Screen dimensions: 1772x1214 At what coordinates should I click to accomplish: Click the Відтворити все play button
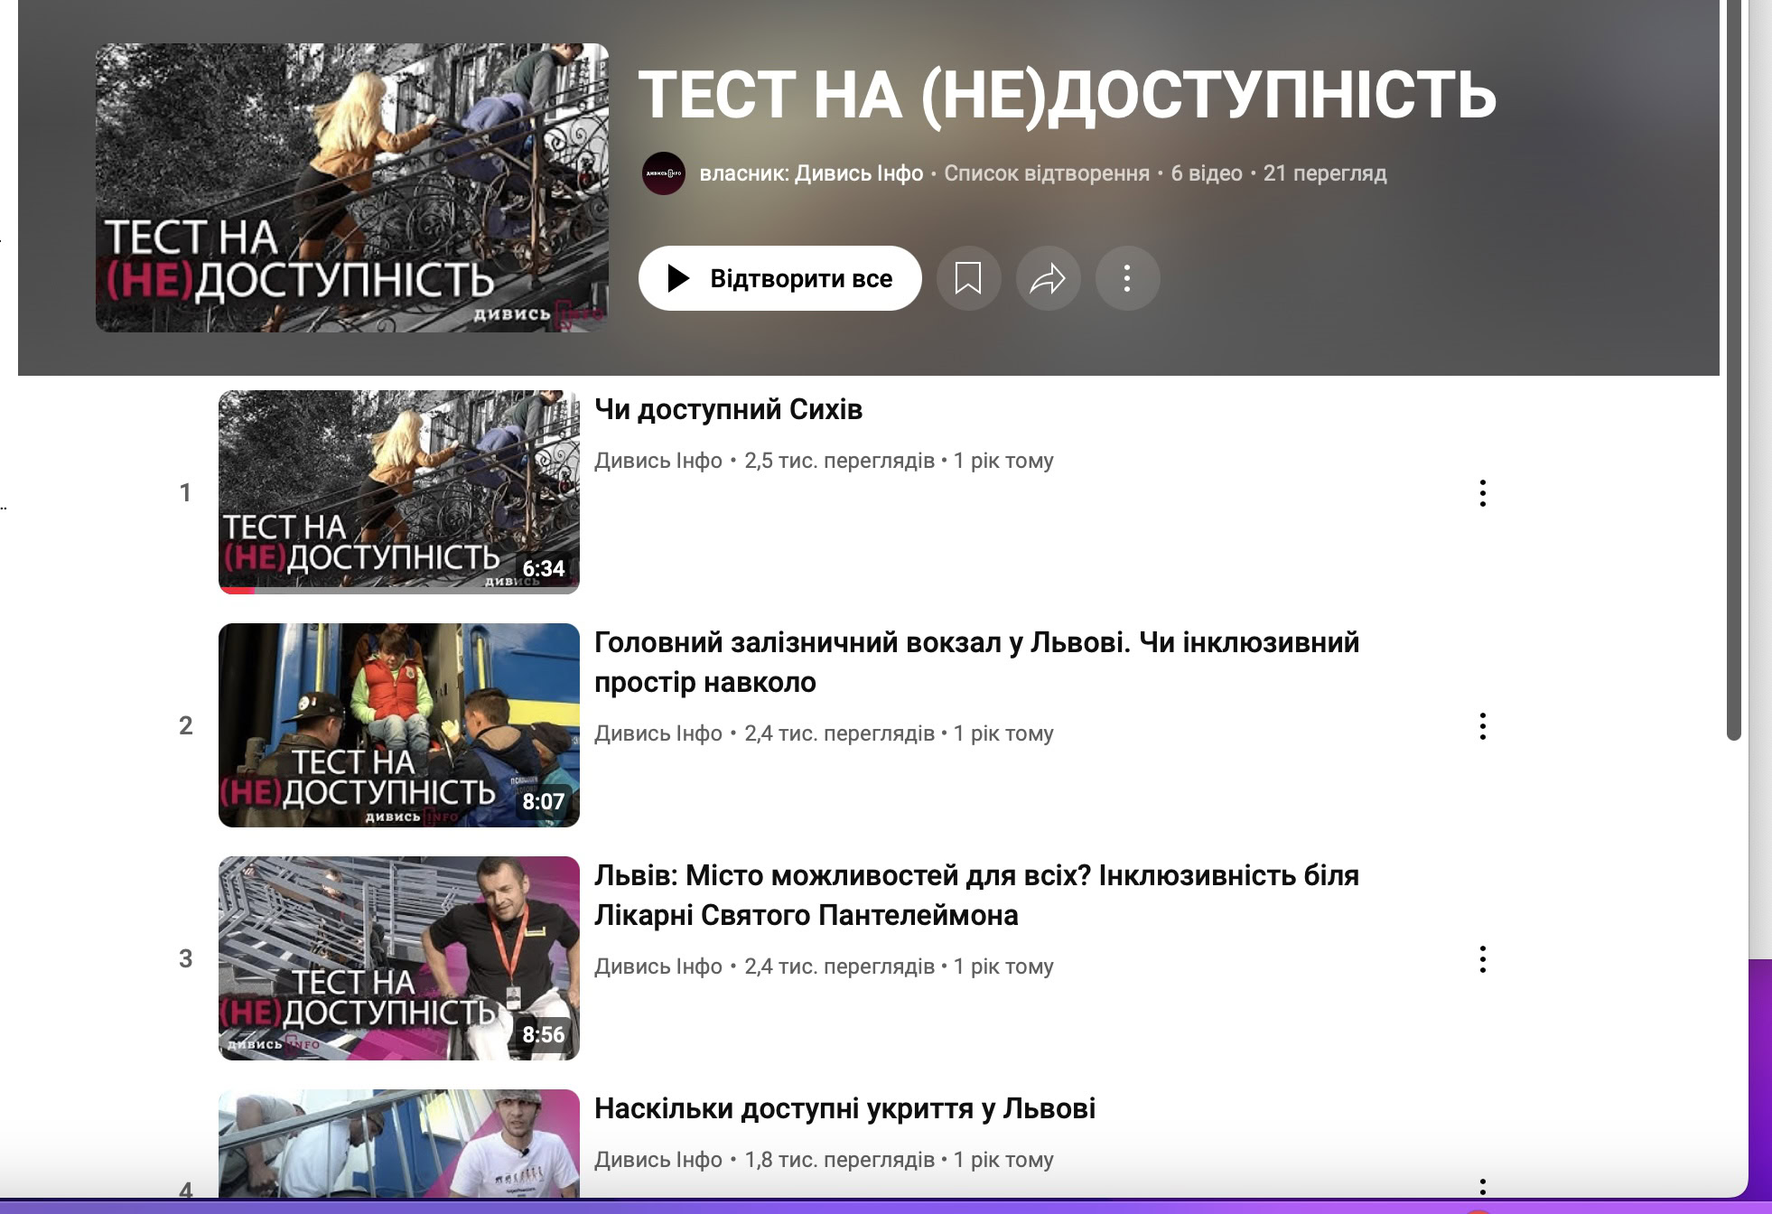[x=779, y=278]
